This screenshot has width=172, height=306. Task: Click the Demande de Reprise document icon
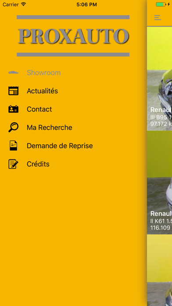(x=14, y=146)
